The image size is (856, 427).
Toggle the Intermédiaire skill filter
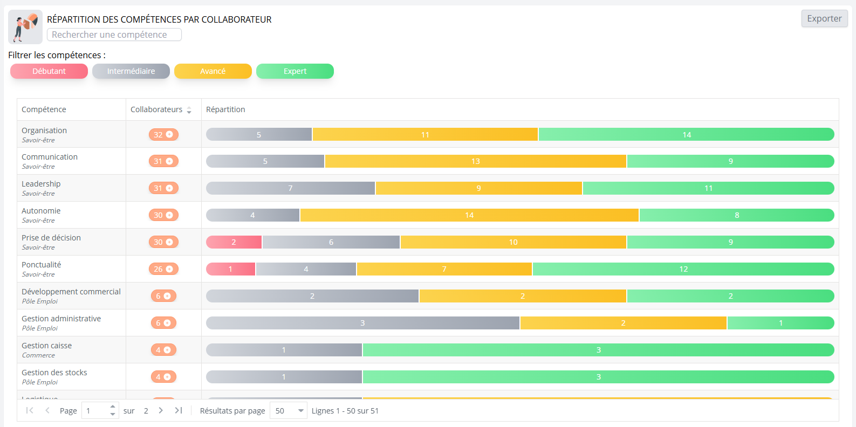pyautogui.click(x=131, y=71)
